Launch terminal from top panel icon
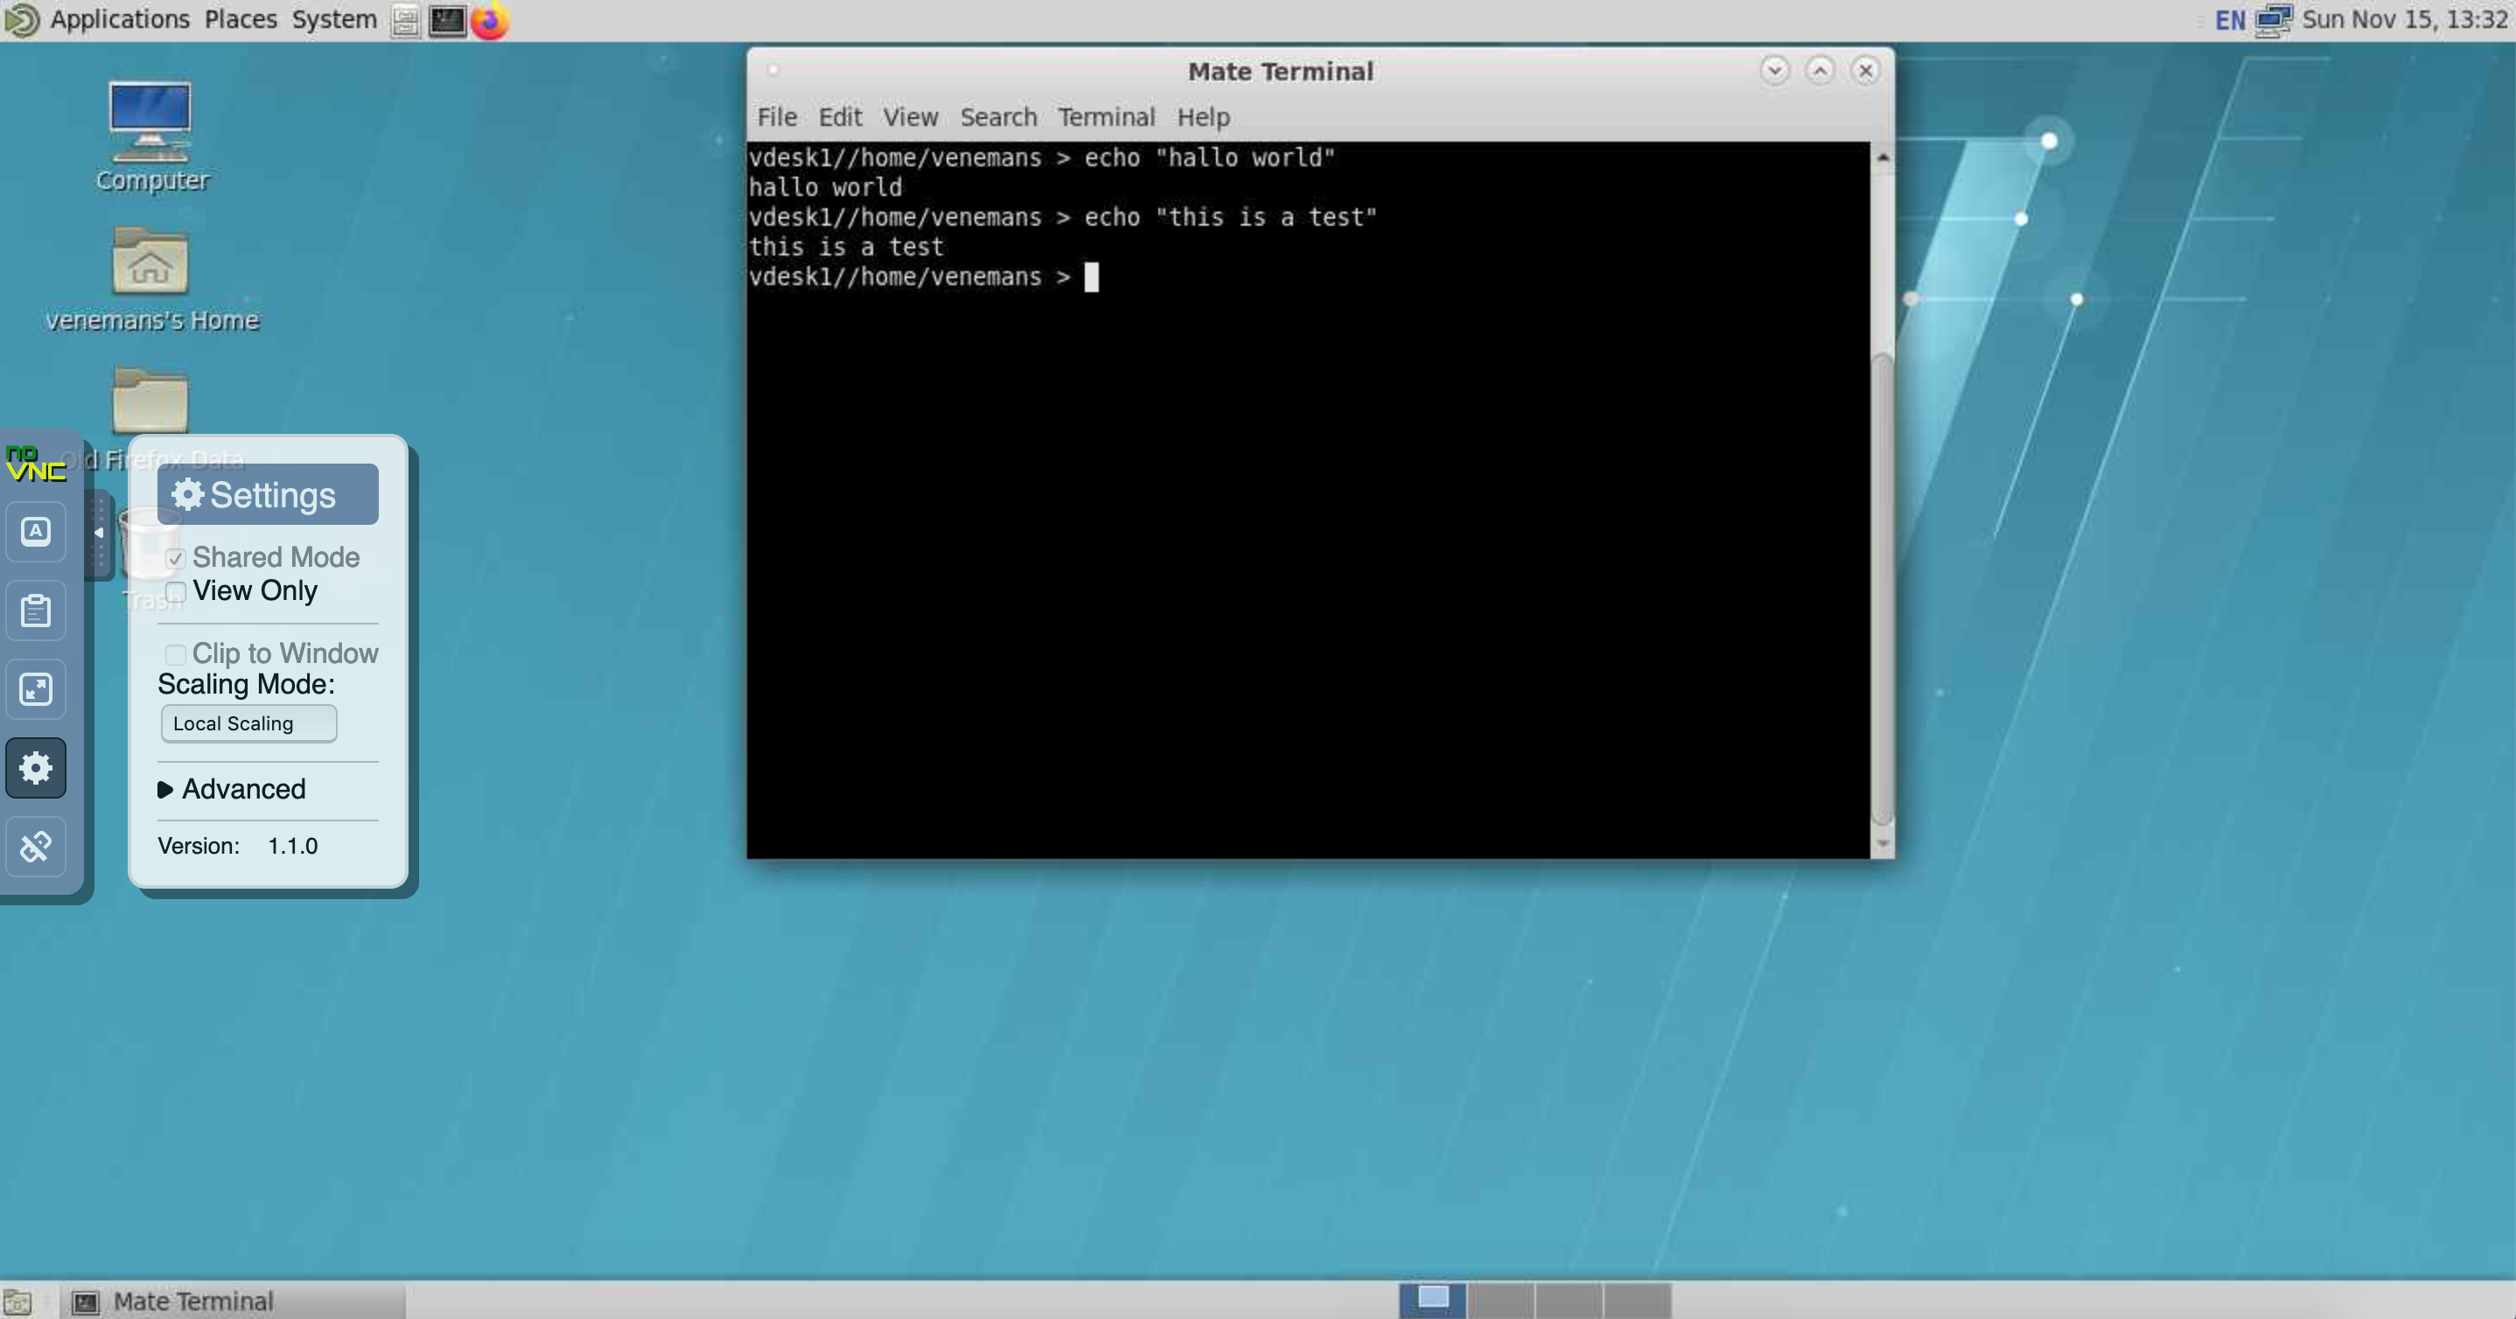The height and width of the screenshot is (1319, 2516). point(447,20)
